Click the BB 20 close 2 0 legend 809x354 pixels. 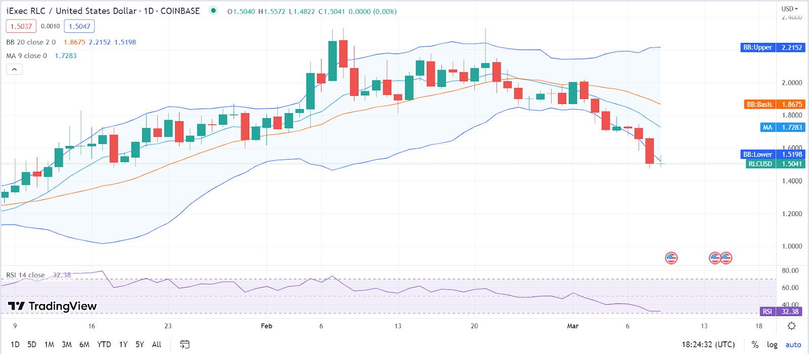coord(31,42)
